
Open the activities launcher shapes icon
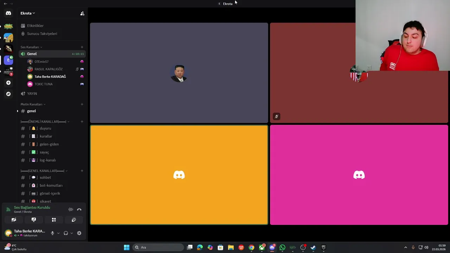54,220
